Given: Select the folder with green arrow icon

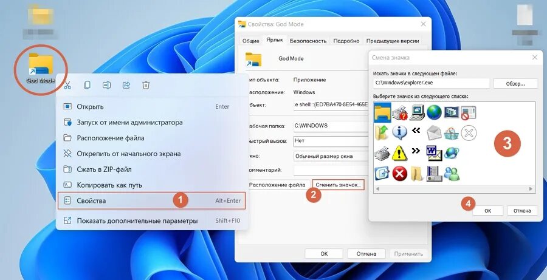Looking at the screenshot, I should pos(382,132).
